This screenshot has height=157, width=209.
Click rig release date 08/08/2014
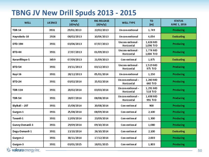(101, 98)
